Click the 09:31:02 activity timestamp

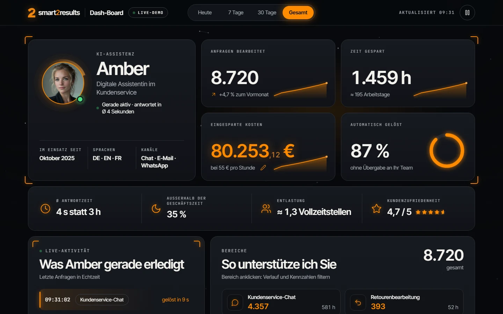(x=58, y=300)
